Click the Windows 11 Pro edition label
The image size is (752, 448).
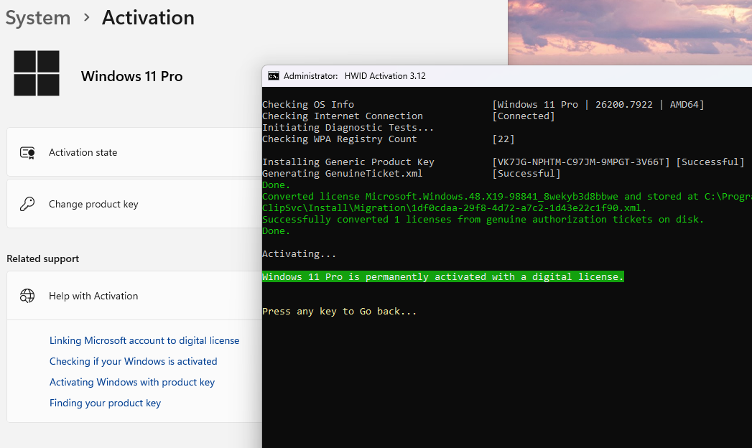click(132, 77)
